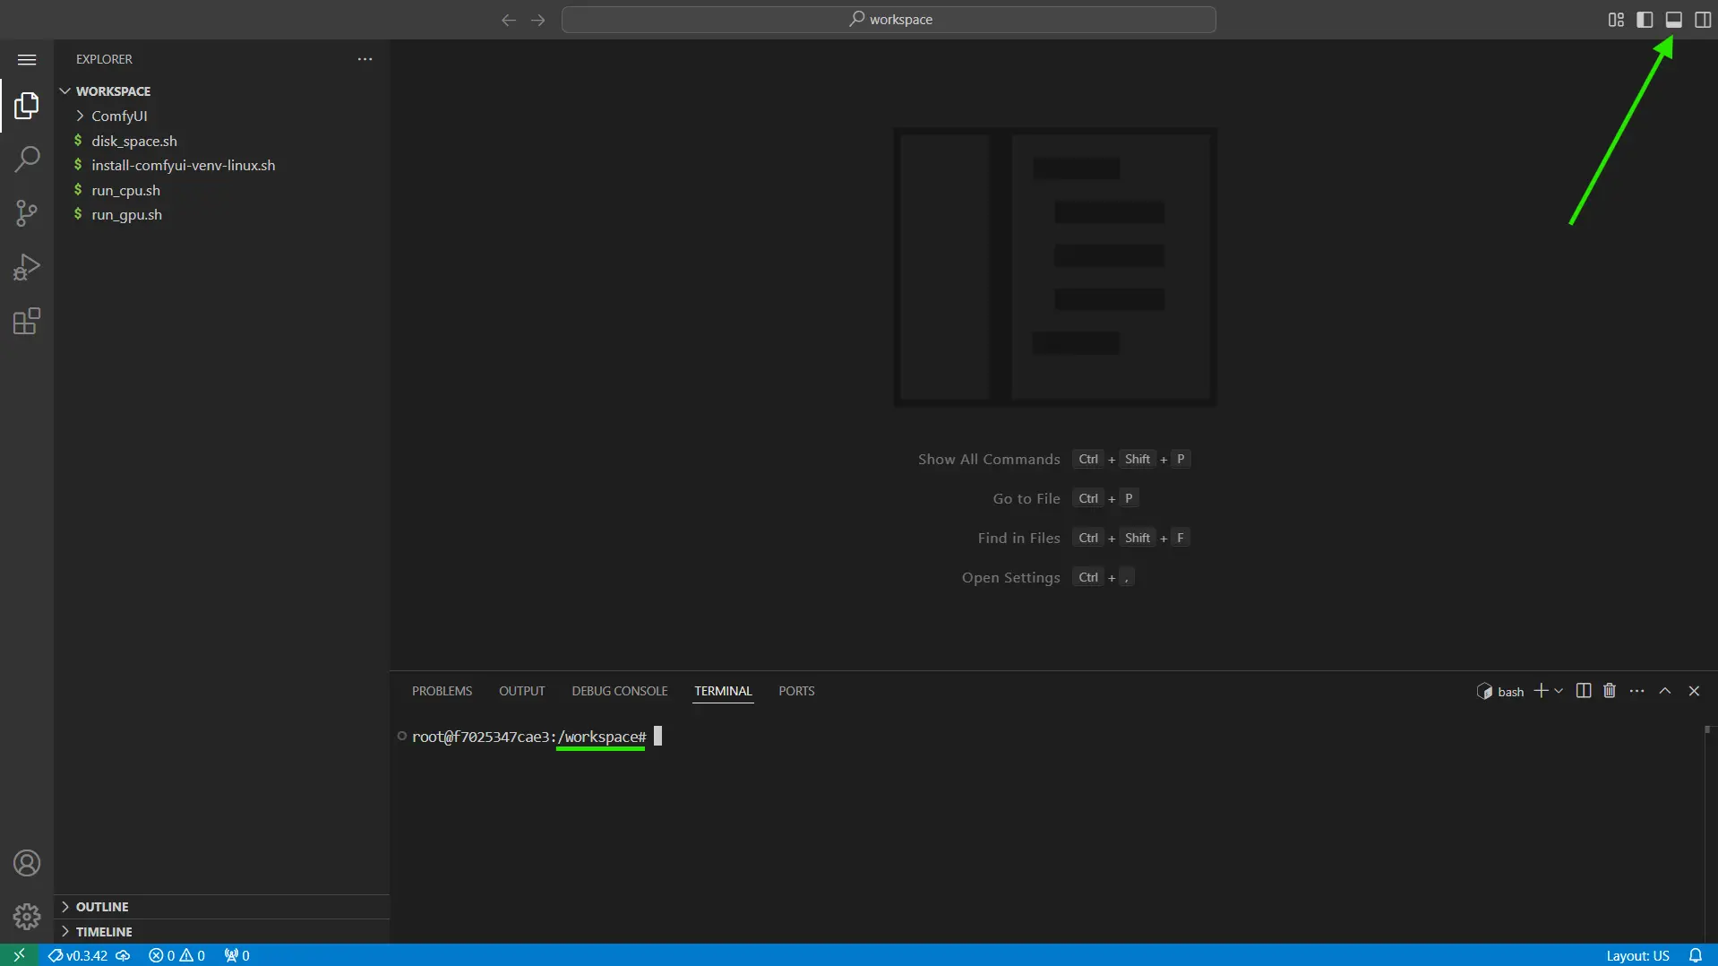Screen dimensions: 1718x966
Task: Toggle the bottom panel visibility
Action: pos(1673,20)
